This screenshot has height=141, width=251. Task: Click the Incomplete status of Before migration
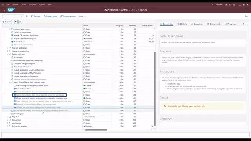coord(89,54)
